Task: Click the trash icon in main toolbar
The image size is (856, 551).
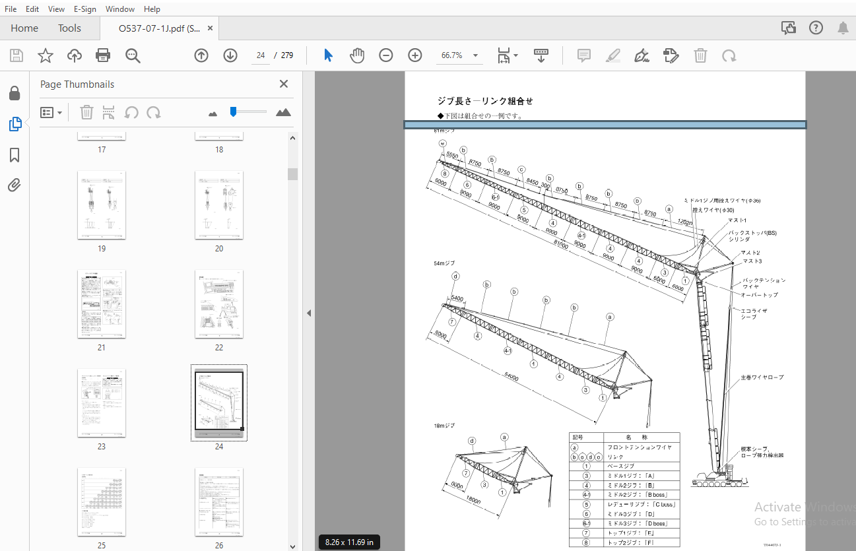Action: point(700,55)
